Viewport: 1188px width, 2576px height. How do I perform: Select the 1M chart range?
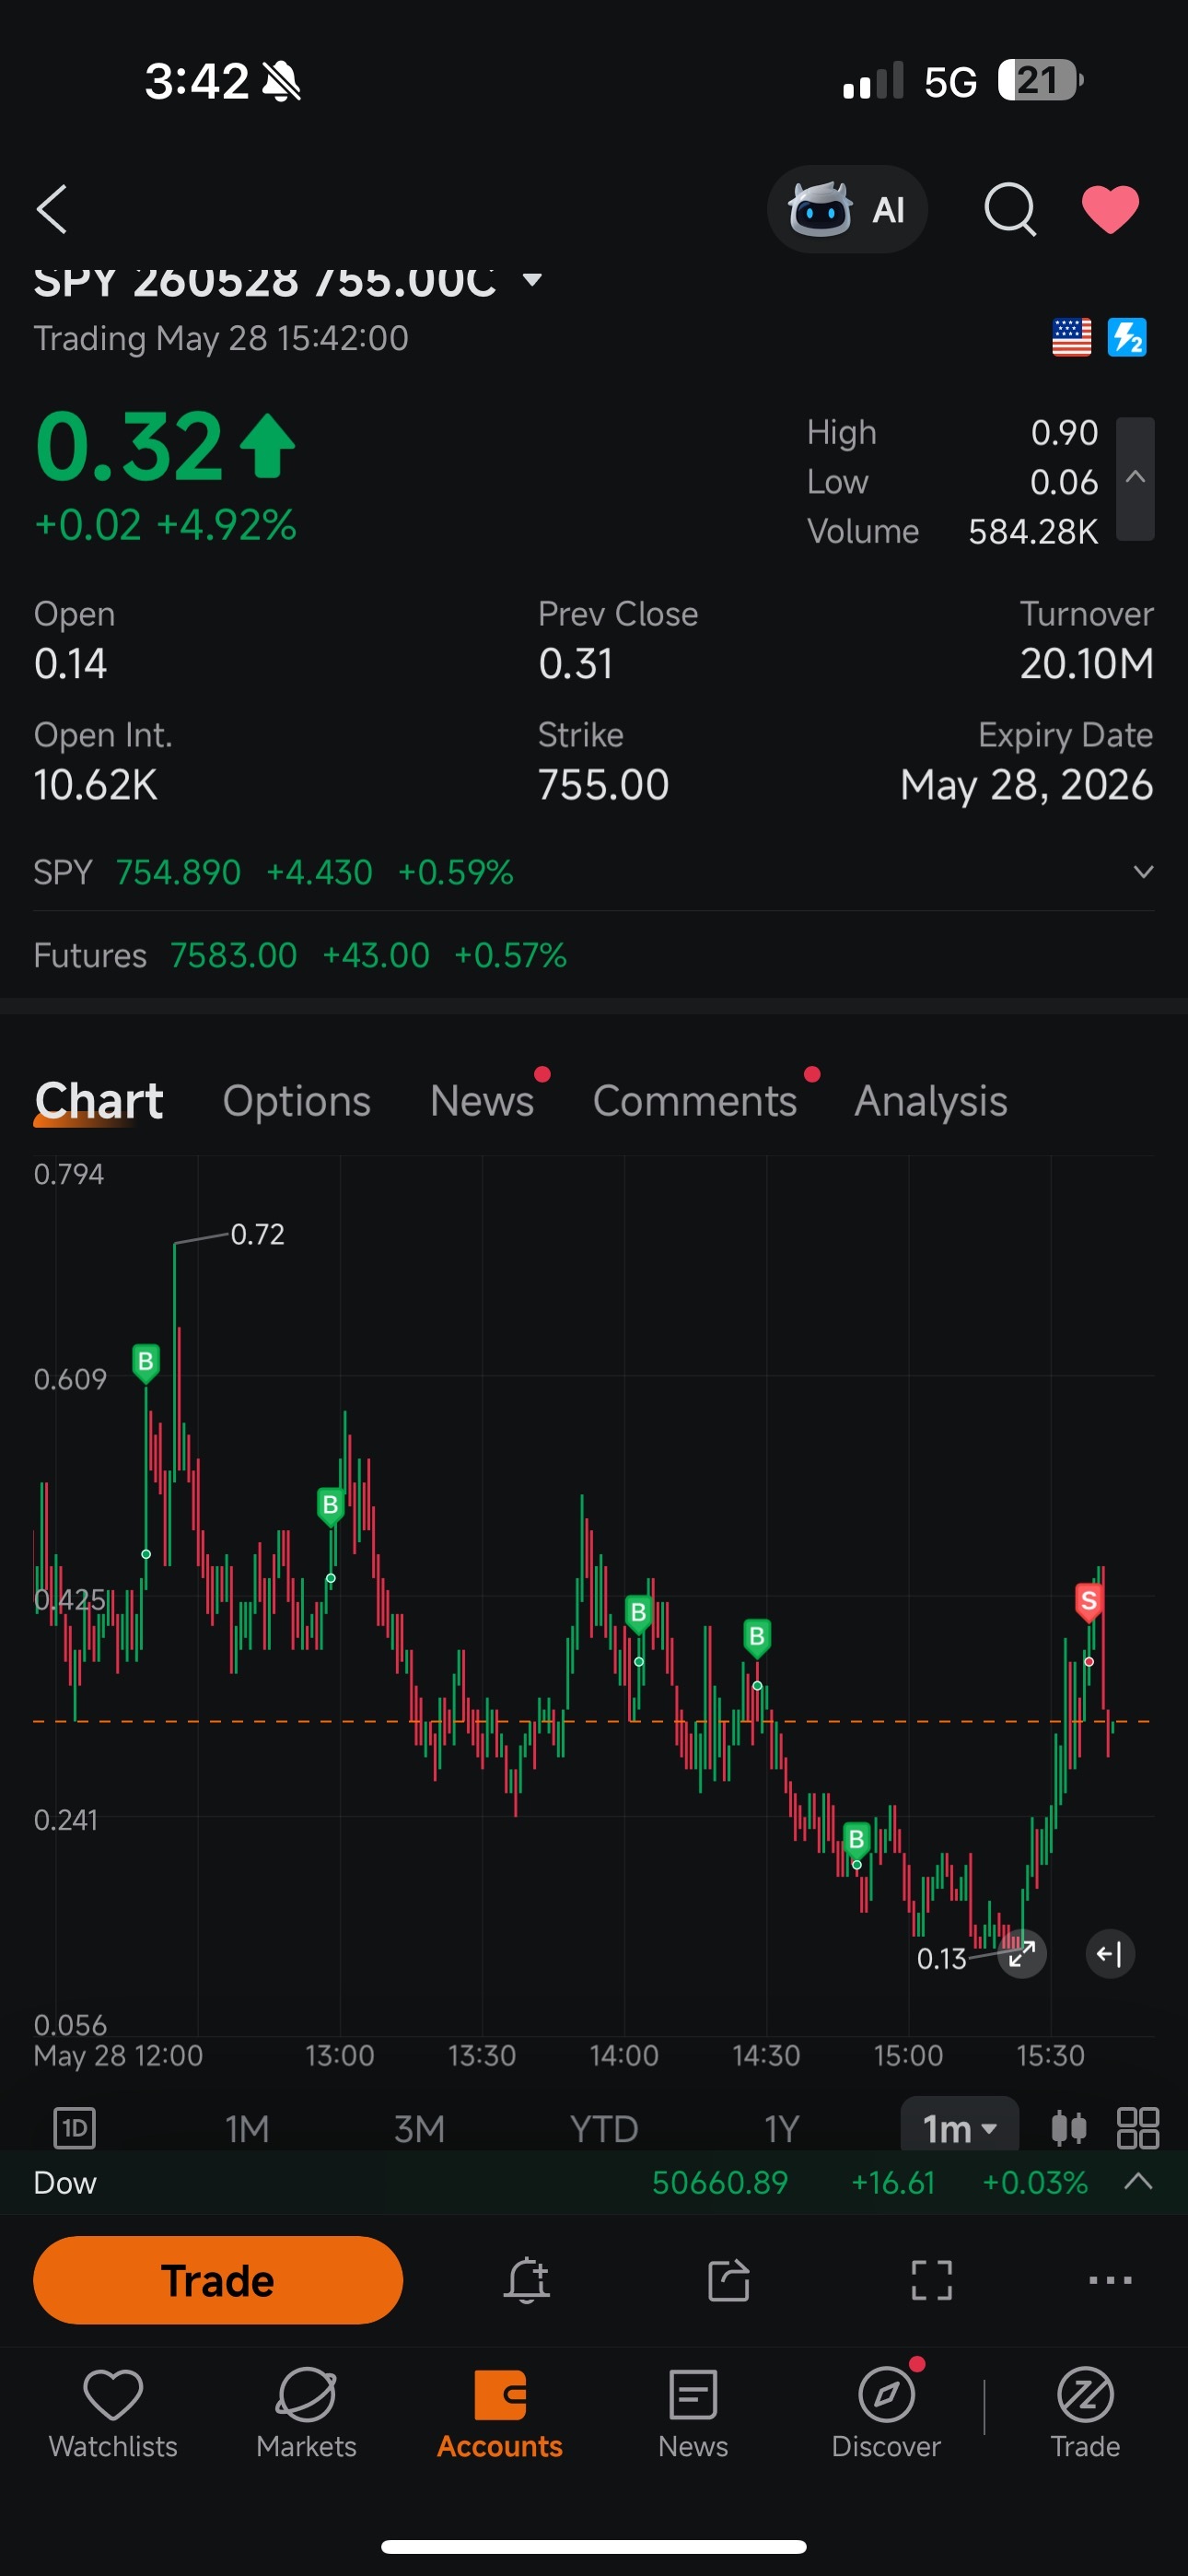pyautogui.click(x=247, y=2129)
